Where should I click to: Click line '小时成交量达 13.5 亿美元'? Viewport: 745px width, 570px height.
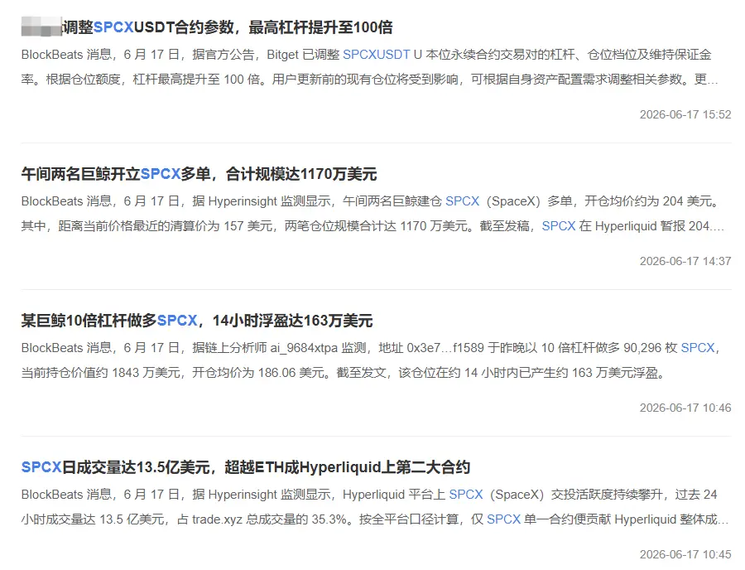coord(374,519)
